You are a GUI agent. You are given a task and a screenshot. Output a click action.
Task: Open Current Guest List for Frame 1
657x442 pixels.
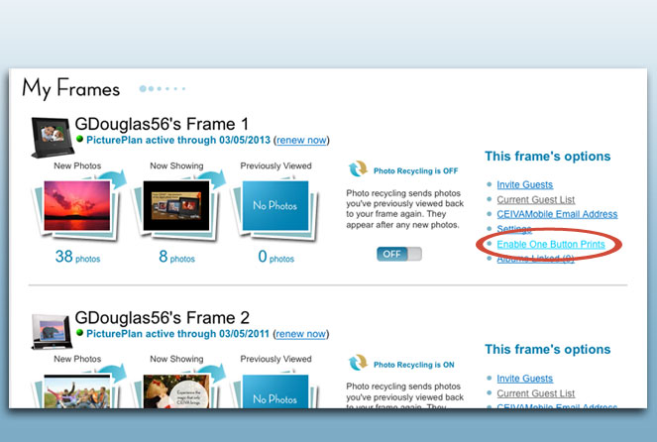tap(535, 199)
